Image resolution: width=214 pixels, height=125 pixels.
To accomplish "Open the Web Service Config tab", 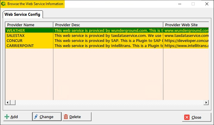I will (23, 15).
